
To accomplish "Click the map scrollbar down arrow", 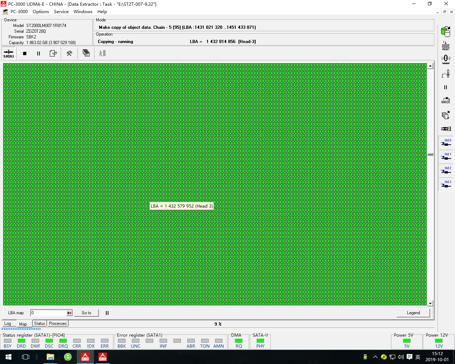I will tap(430, 304).
